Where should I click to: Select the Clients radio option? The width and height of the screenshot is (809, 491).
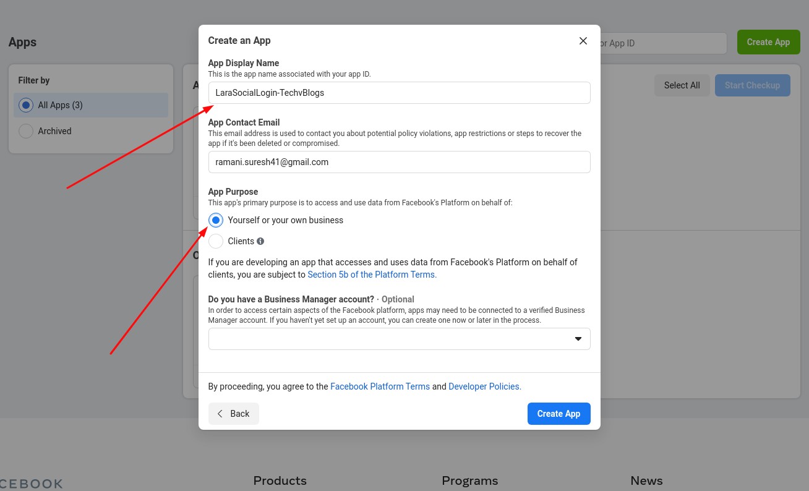click(216, 241)
